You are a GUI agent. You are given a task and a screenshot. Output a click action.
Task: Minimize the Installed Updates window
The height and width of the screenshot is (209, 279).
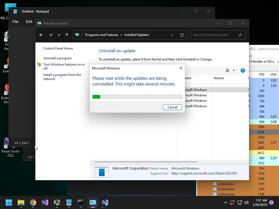click(218, 23)
